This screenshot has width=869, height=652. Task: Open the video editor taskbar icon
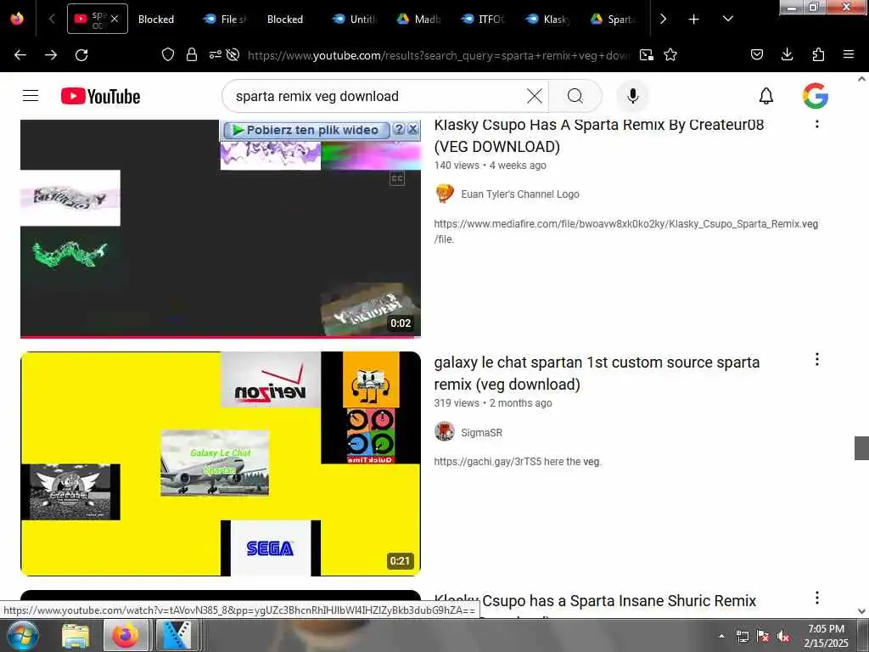177,635
